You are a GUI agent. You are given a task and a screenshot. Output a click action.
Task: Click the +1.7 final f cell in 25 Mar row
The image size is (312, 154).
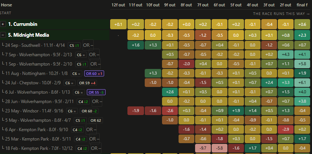302,139
